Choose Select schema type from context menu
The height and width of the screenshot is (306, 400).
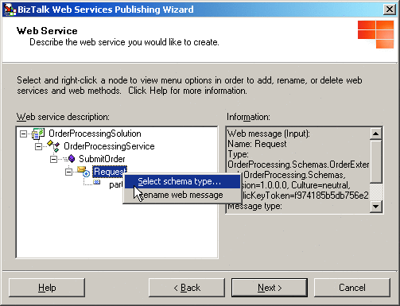coord(182,181)
